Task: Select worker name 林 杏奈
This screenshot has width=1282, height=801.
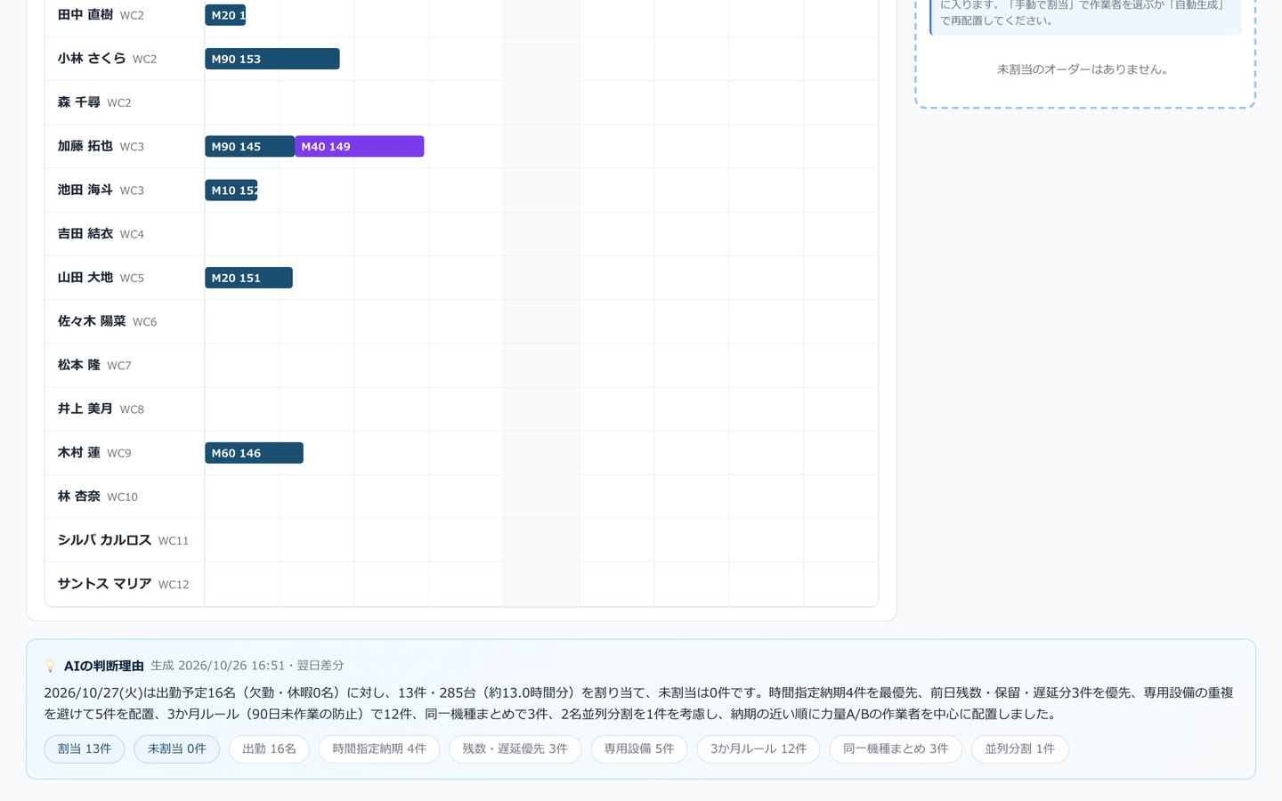Action: (79, 497)
